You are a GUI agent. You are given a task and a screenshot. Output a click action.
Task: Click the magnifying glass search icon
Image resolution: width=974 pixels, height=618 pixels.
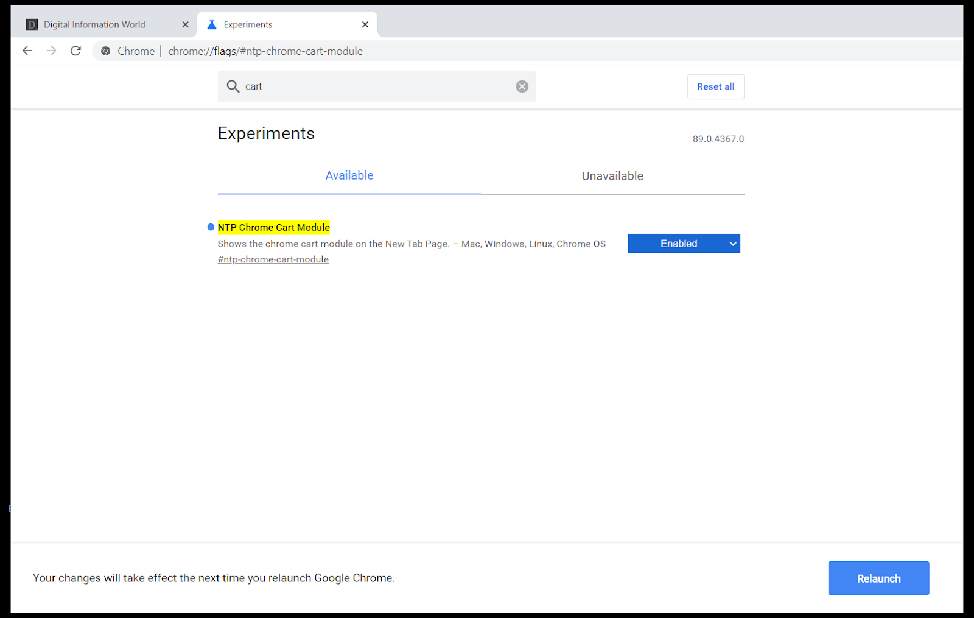click(x=233, y=86)
